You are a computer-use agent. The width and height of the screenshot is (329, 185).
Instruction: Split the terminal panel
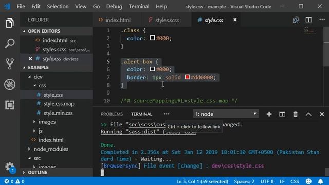[282, 114]
